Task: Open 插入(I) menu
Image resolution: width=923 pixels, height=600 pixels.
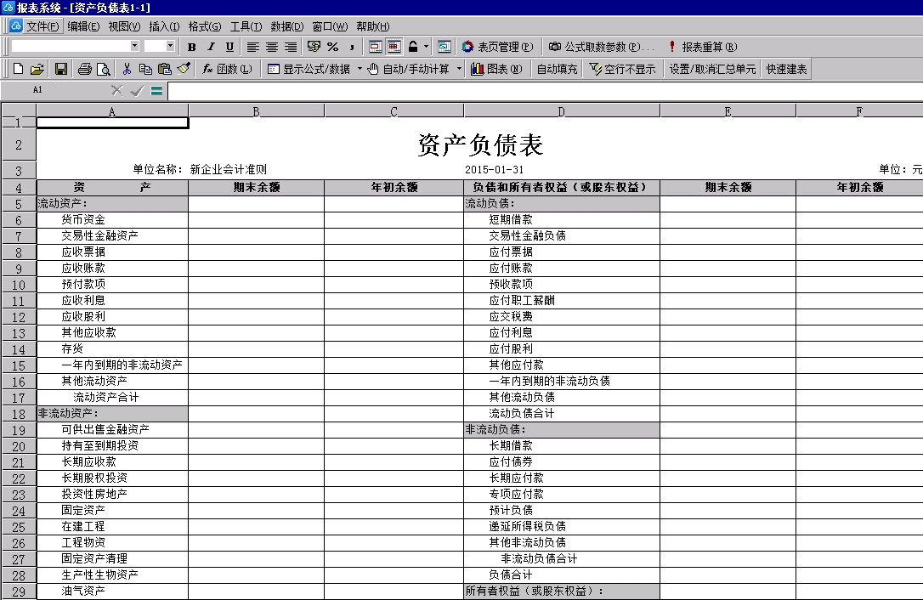Action: (x=164, y=26)
